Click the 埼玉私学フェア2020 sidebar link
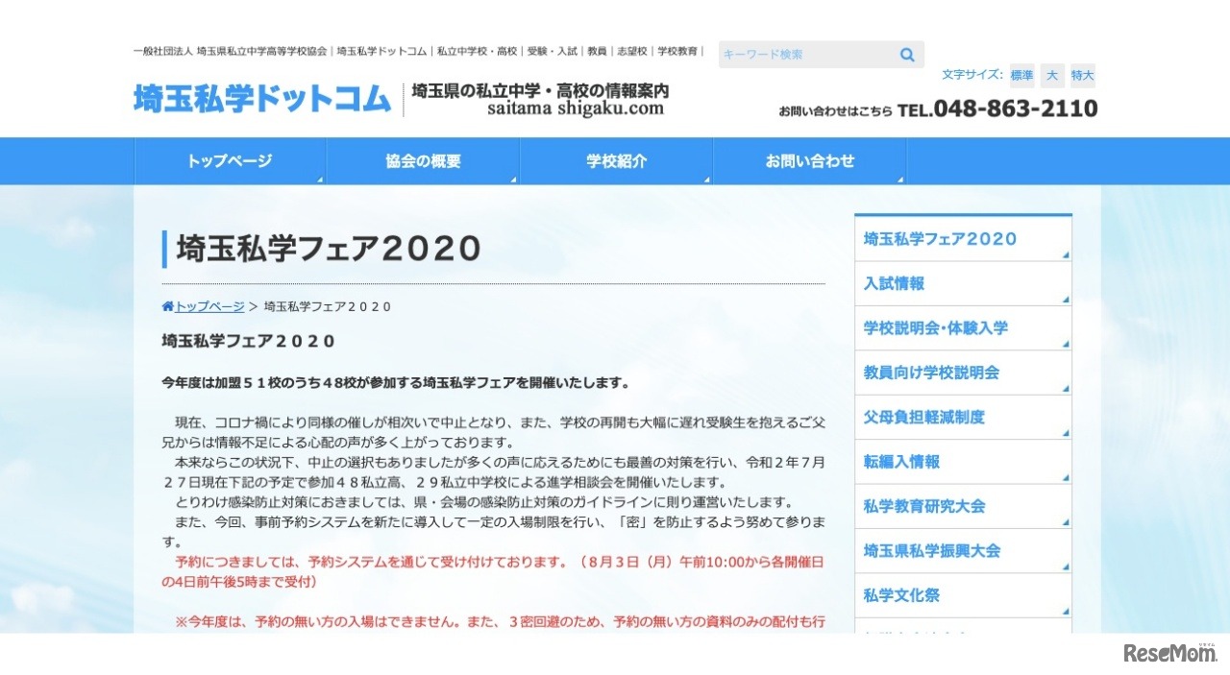The image size is (1230, 675). point(938,239)
